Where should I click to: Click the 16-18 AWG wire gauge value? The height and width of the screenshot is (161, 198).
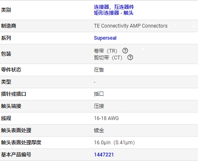click(106, 118)
